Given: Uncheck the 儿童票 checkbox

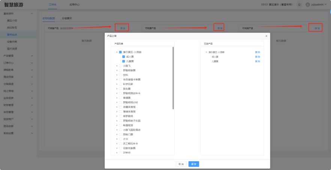Looking at the screenshot, I should [x=123, y=61].
